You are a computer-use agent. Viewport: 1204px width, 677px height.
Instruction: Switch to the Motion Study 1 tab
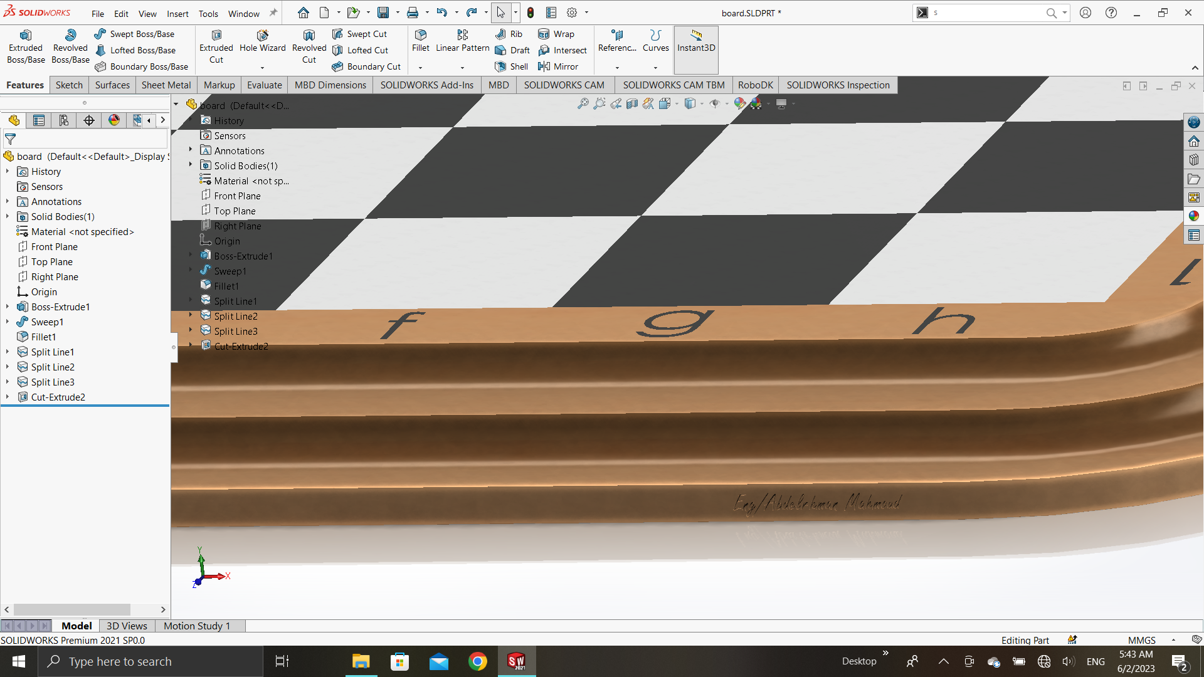197,626
